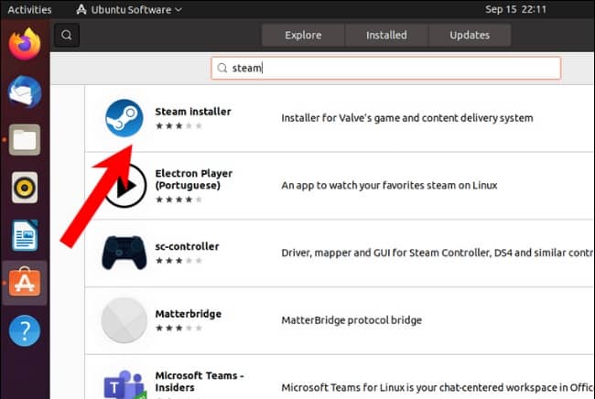
Task: Click the sc-controller gamepad icon
Action: tap(124, 253)
